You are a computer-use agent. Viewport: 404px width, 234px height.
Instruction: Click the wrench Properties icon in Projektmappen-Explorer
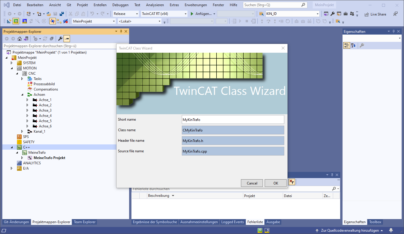[x=60, y=39]
